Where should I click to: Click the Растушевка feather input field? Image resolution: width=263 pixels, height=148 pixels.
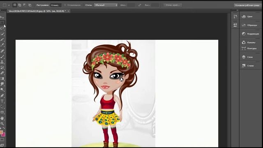(56, 5)
